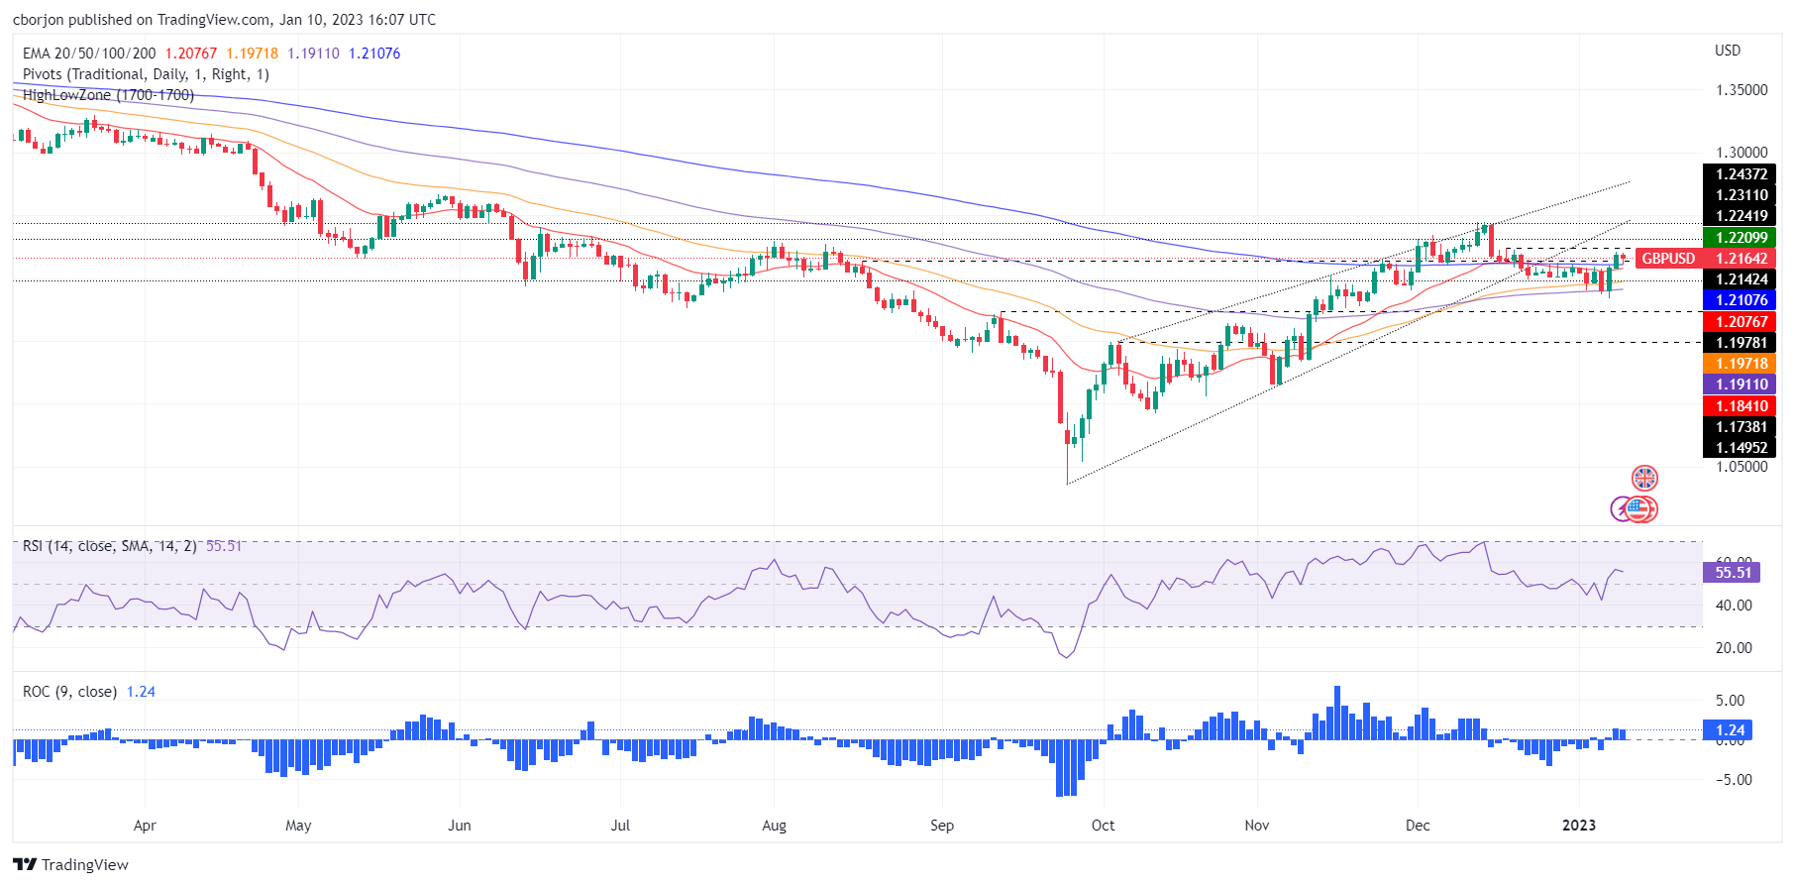Click the red 1.20767 axis label
The height and width of the screenshot is (886, 1795).
click(x=1742, y=322)
